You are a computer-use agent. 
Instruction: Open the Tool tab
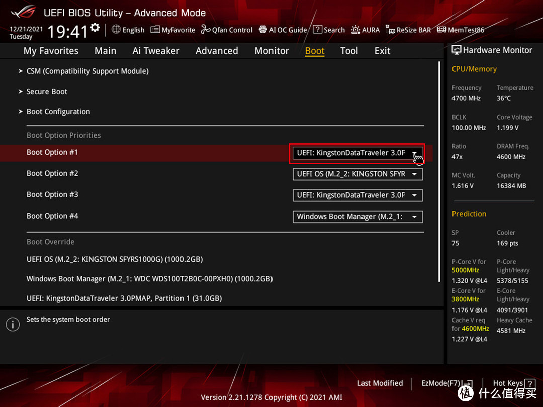[349, 51]
